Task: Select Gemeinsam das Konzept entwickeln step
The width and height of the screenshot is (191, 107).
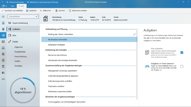Action: pos(89,60)
